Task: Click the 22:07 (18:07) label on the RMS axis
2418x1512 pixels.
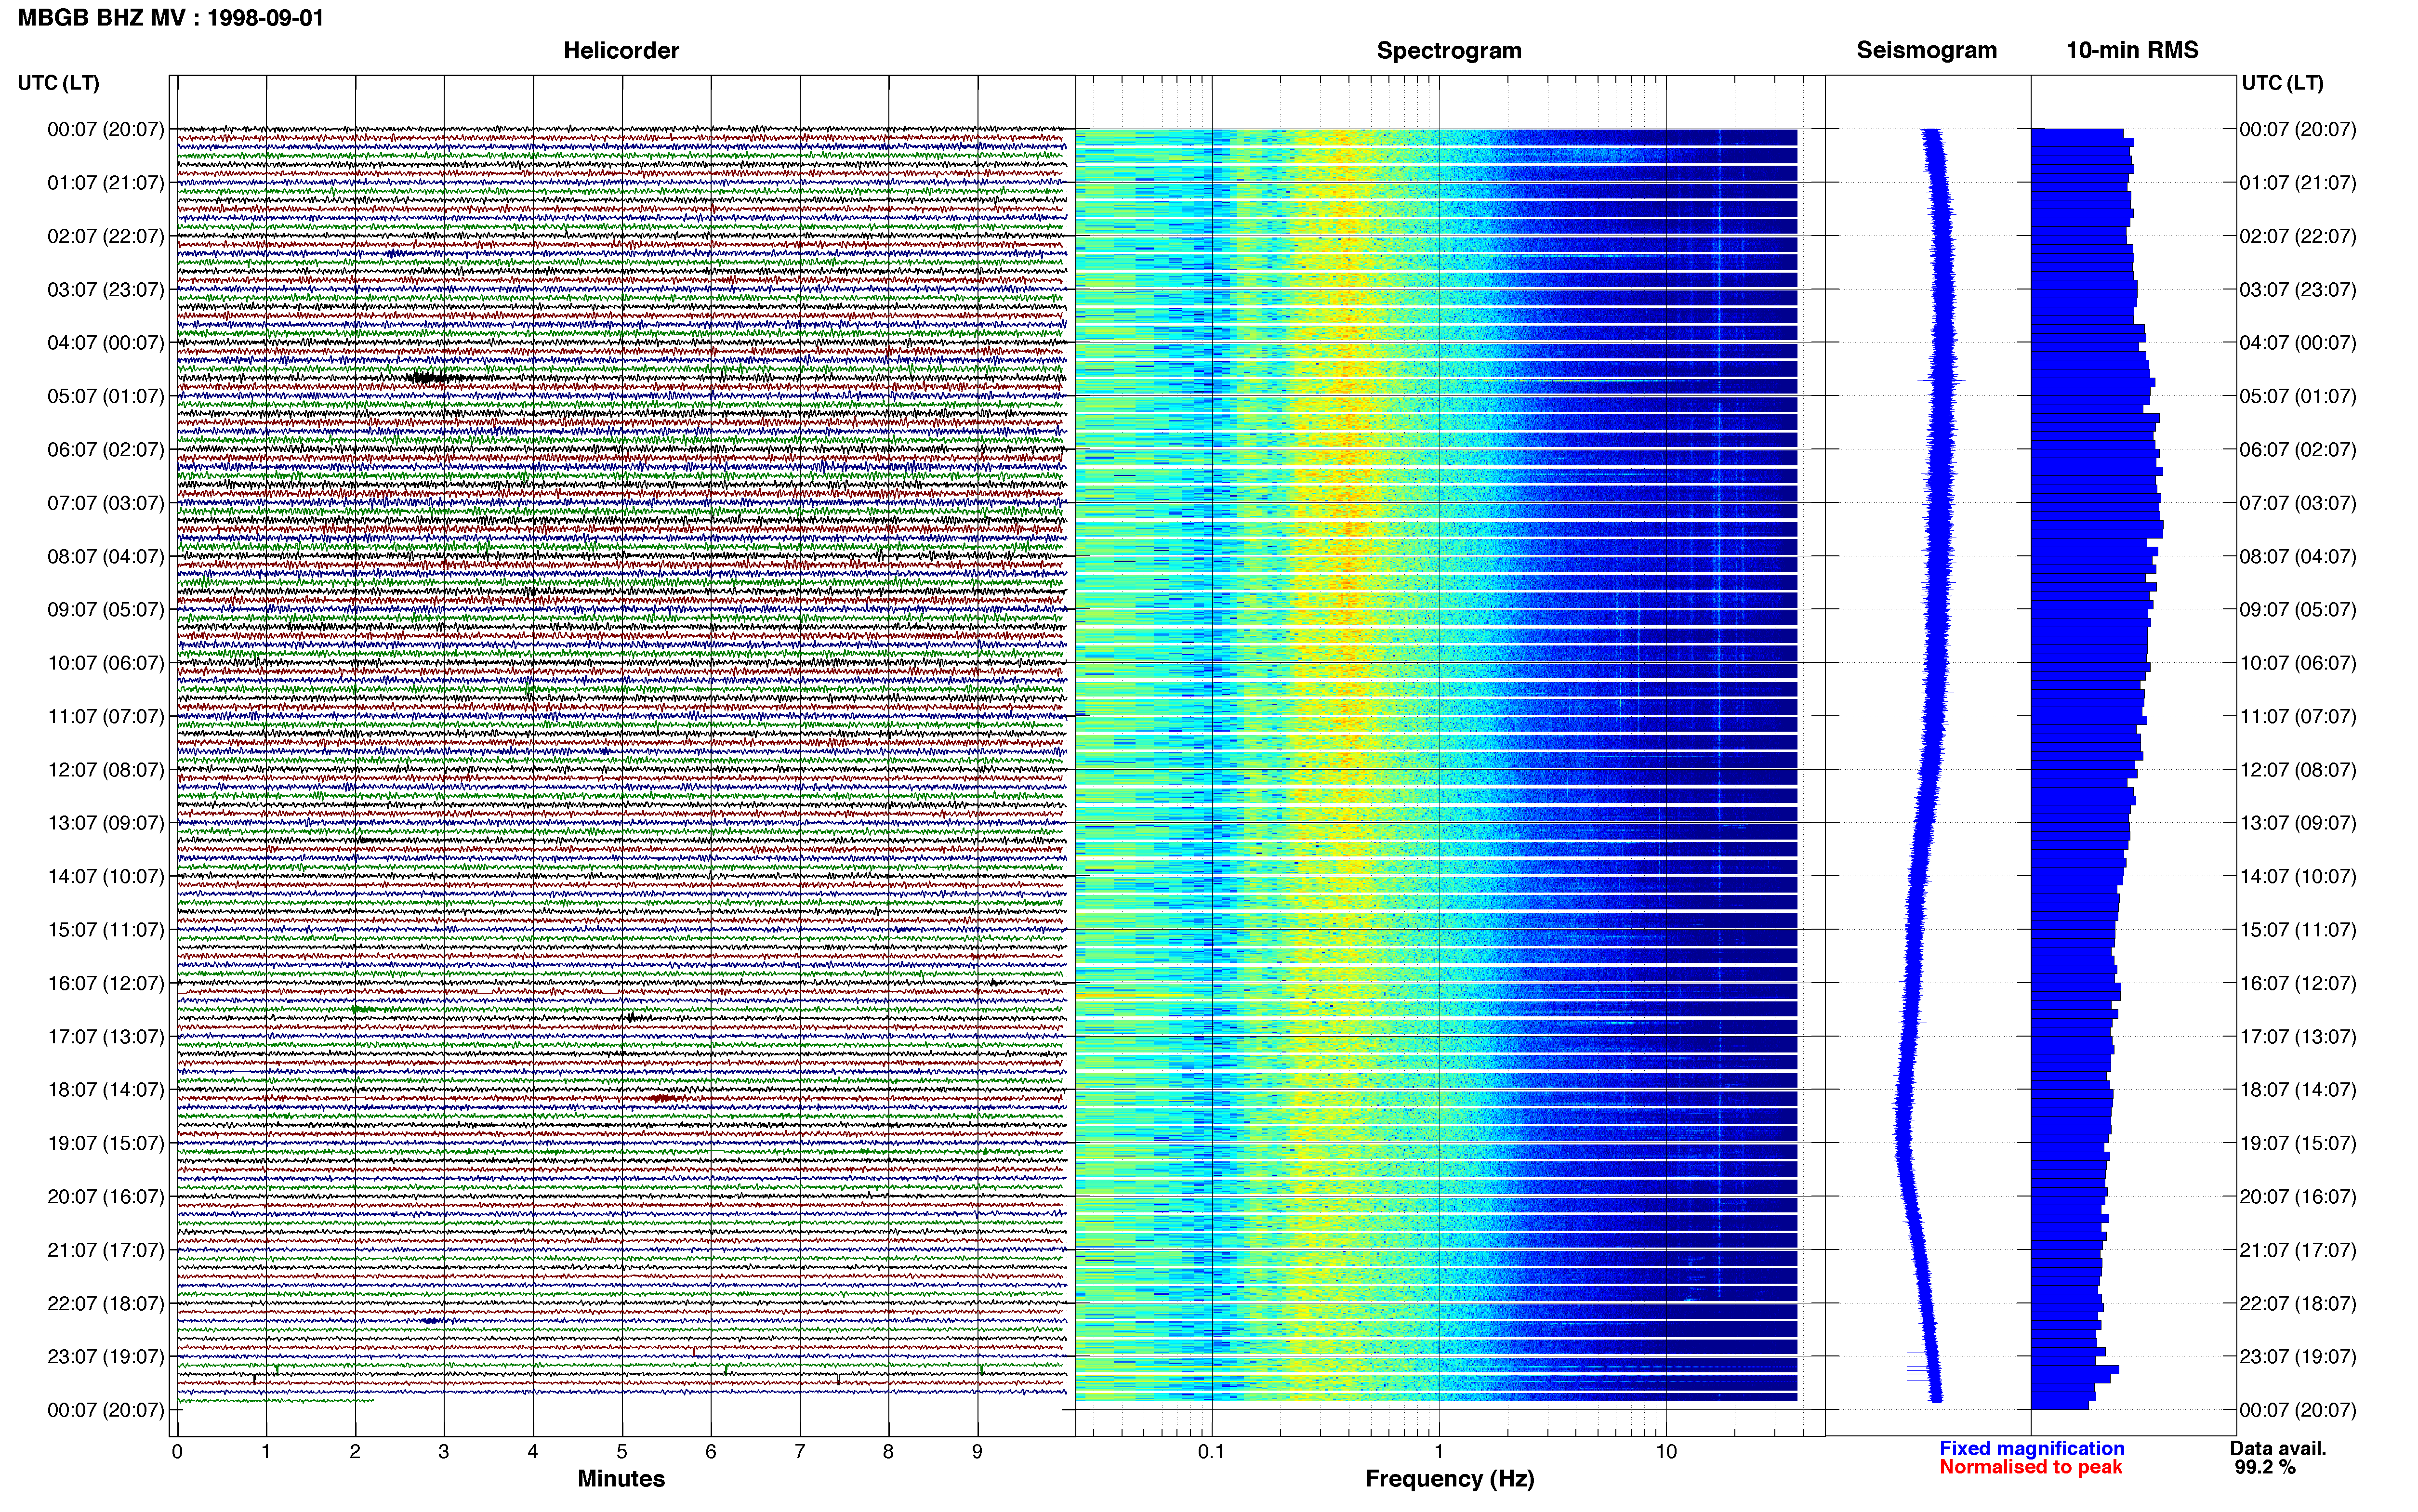Action: tap(2298, 1303)
